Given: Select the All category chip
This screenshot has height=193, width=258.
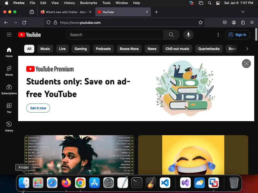Looking at the screenshot, I should point(29,49).
